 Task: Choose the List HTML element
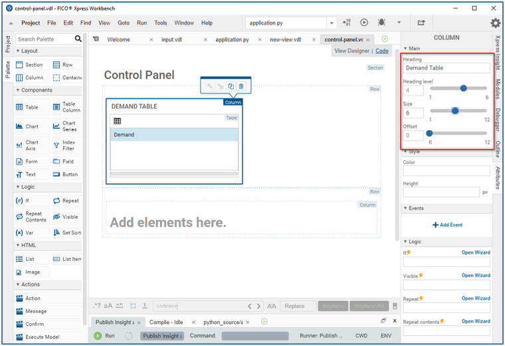[32, 259]
